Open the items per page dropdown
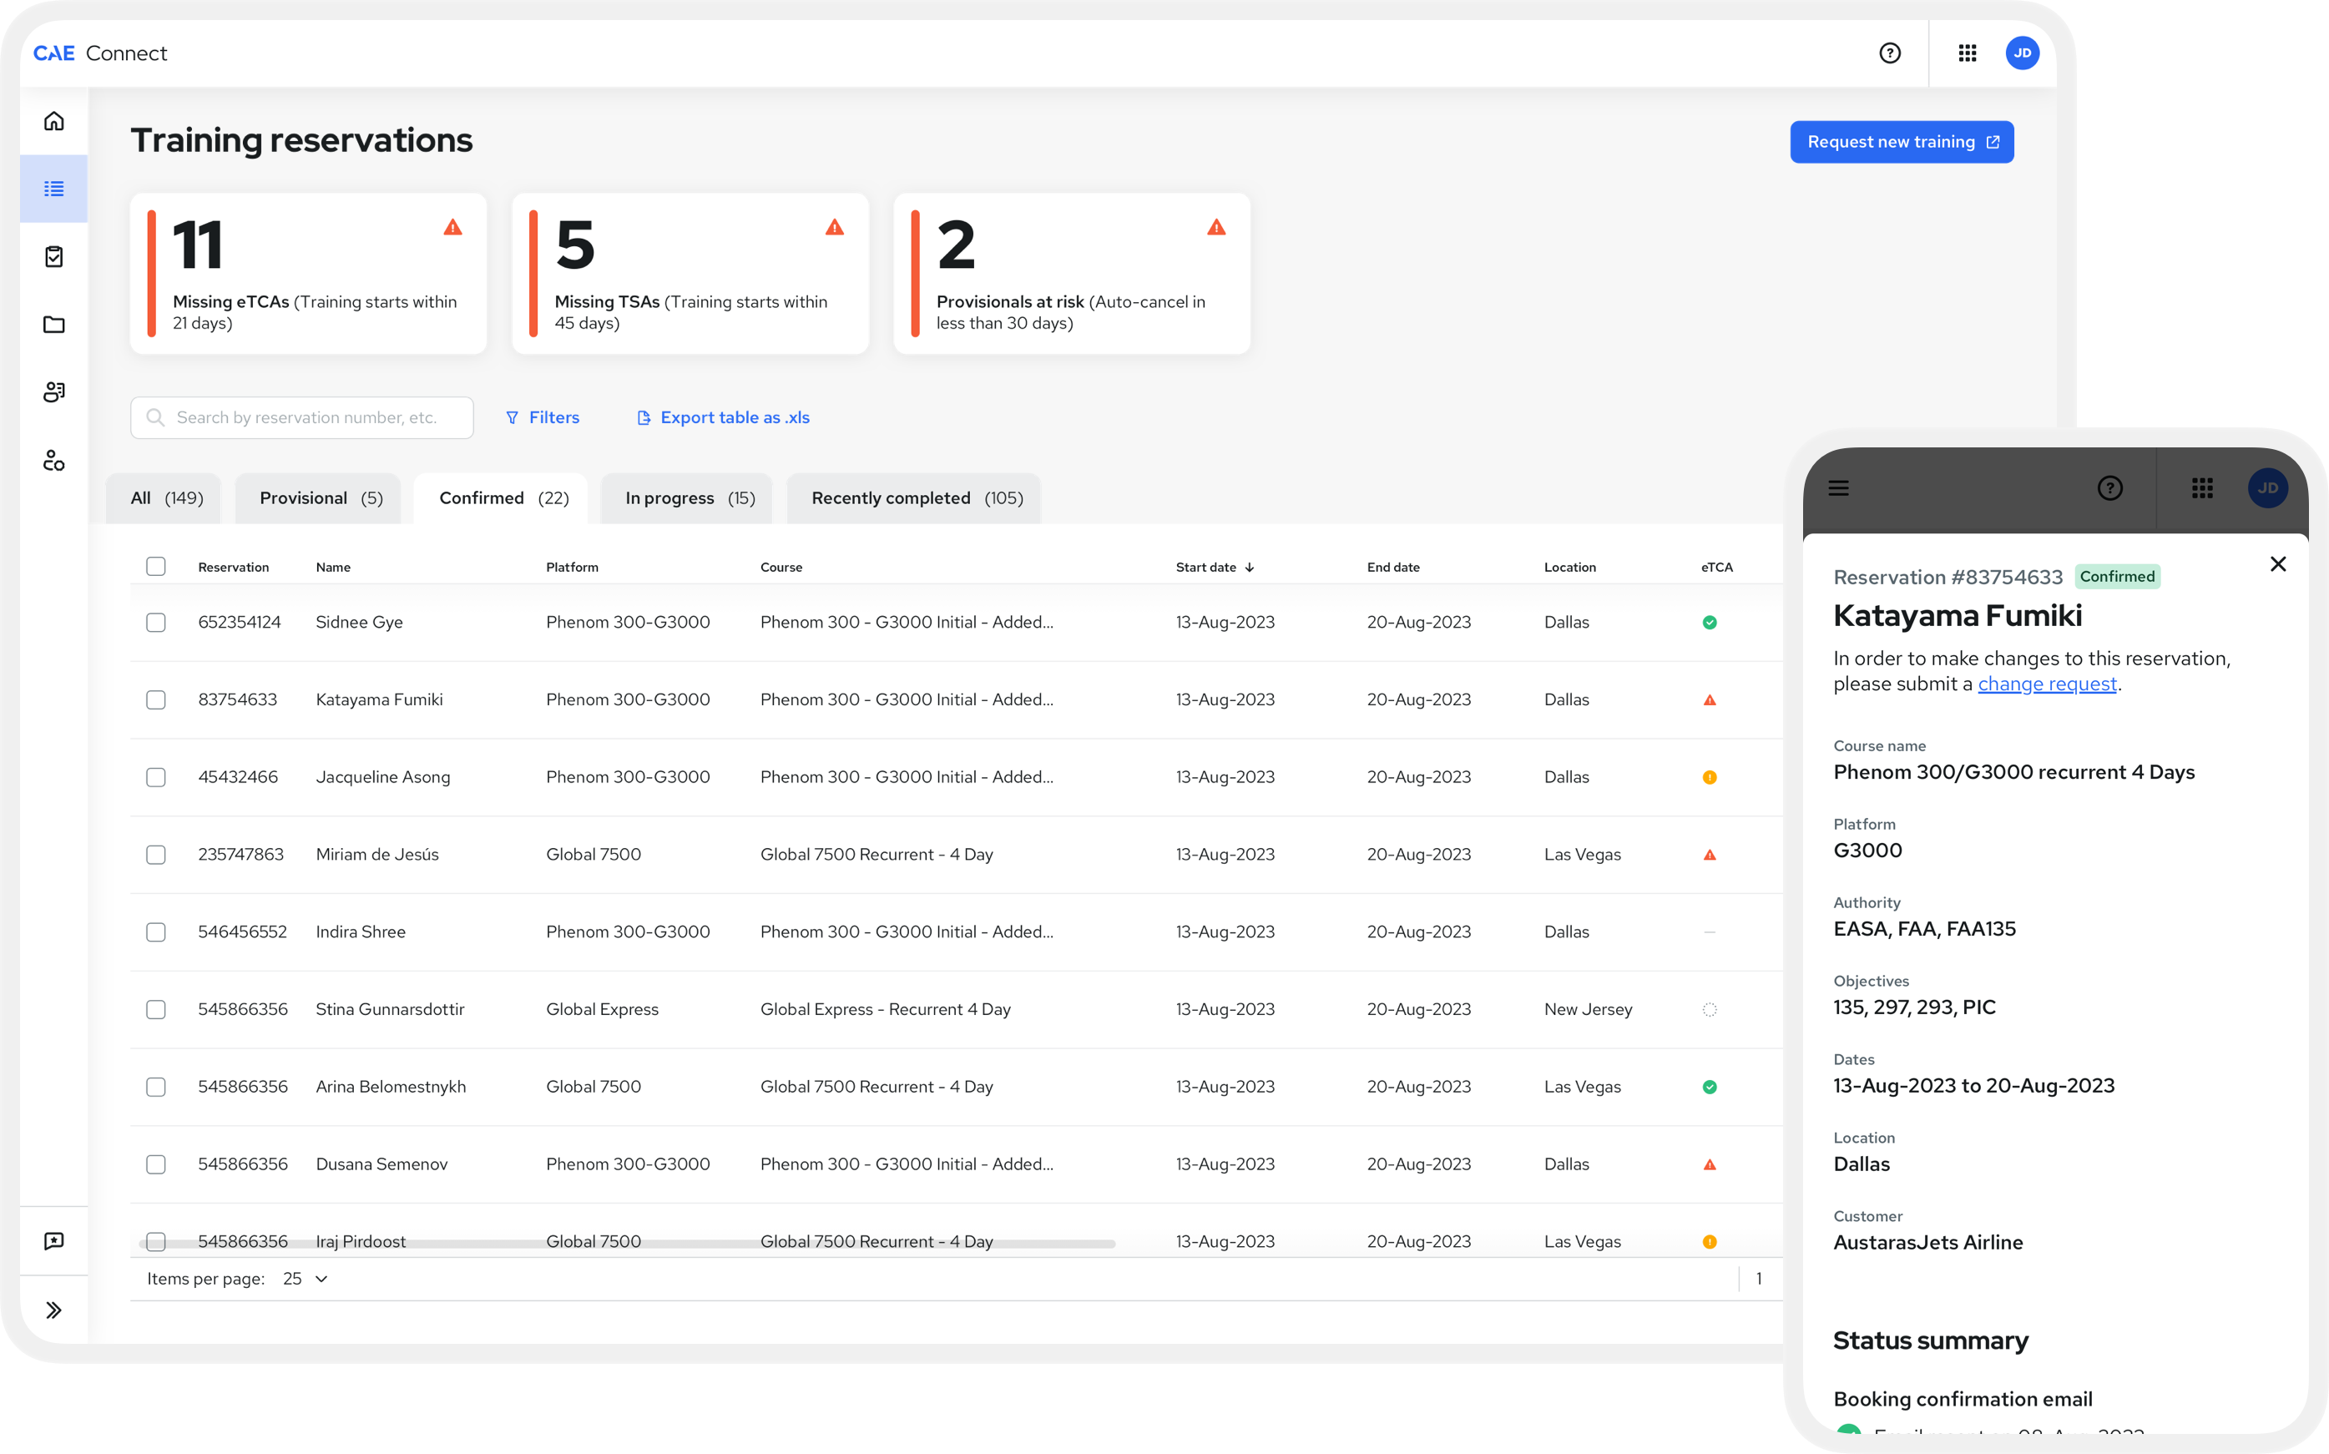 [x=306, y=1278]
